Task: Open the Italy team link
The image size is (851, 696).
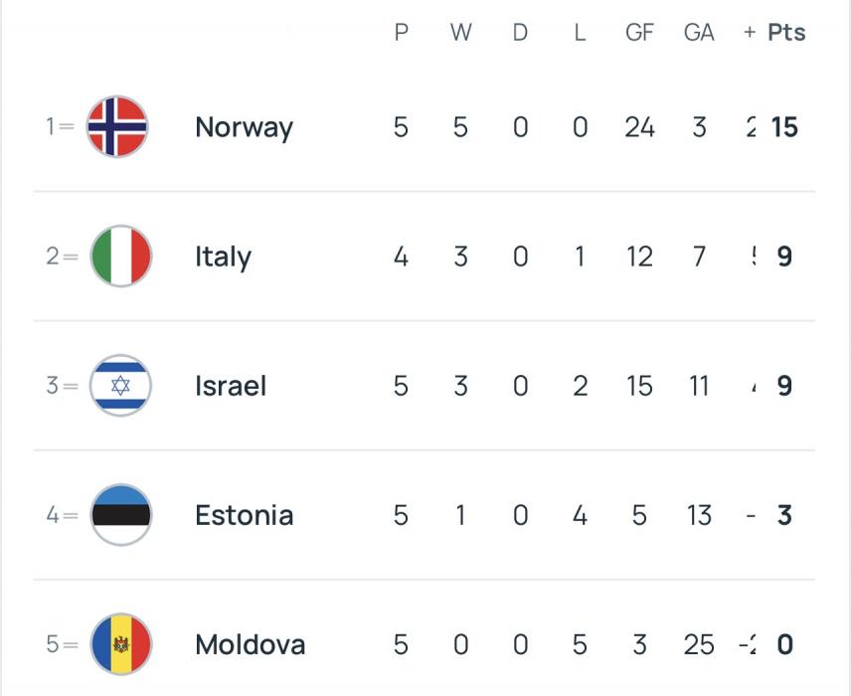Action: [223, 257]
